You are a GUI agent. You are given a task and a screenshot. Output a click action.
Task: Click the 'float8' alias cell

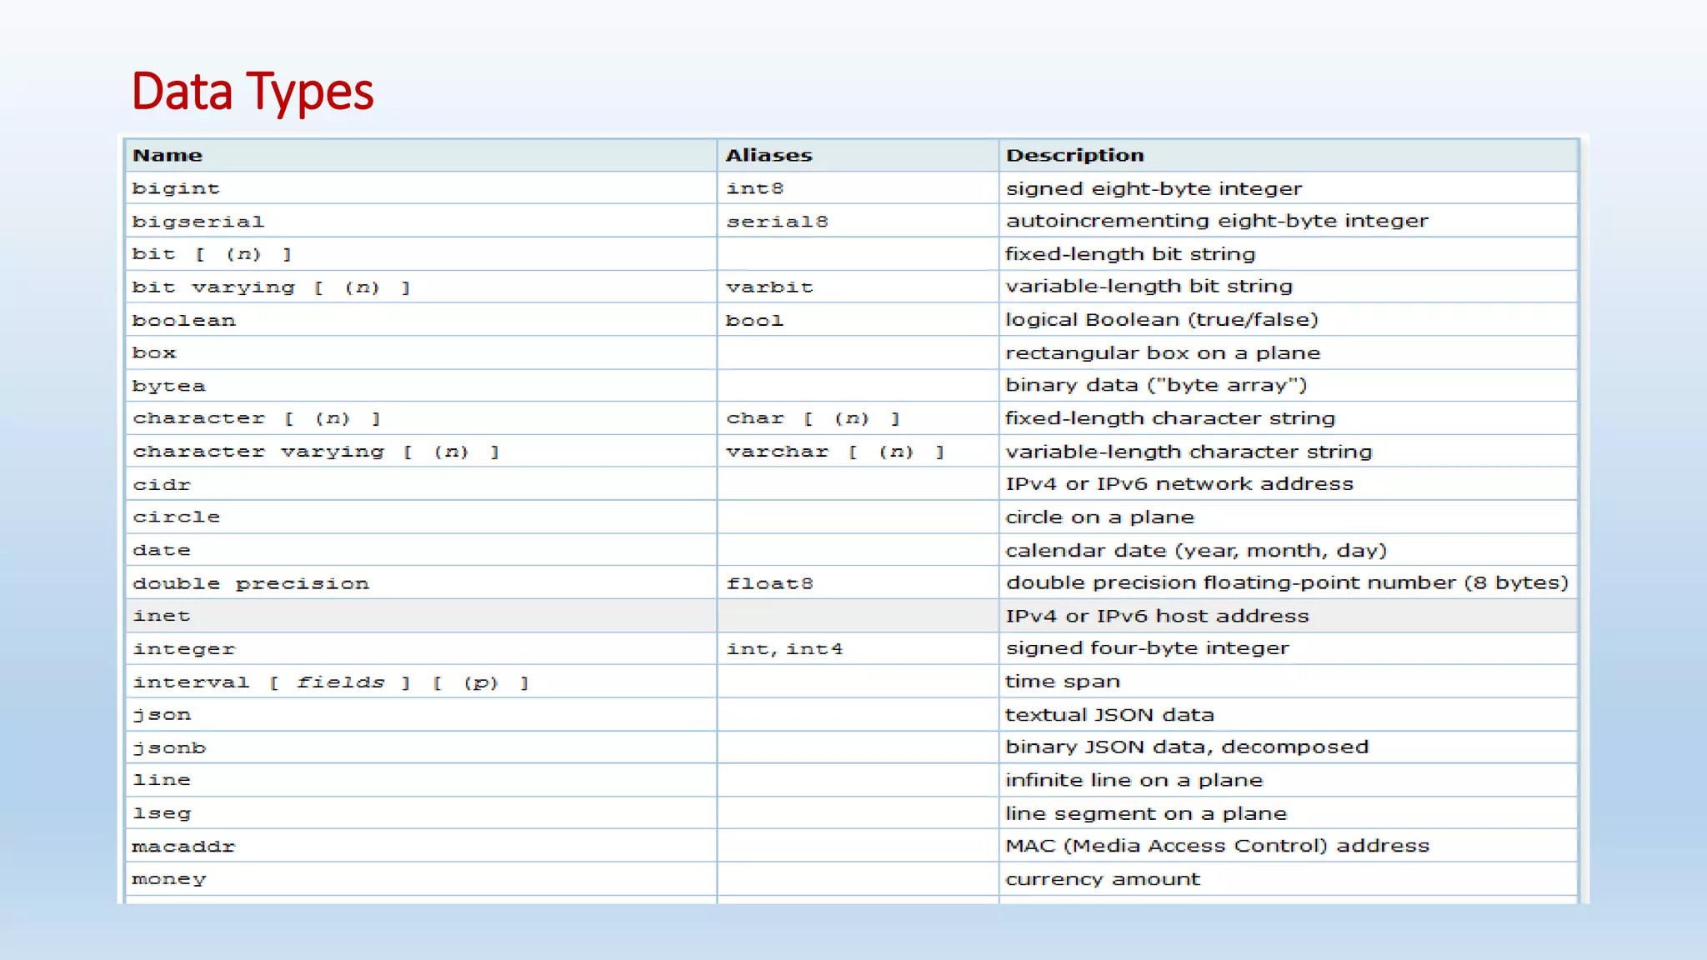pos(858,582)
